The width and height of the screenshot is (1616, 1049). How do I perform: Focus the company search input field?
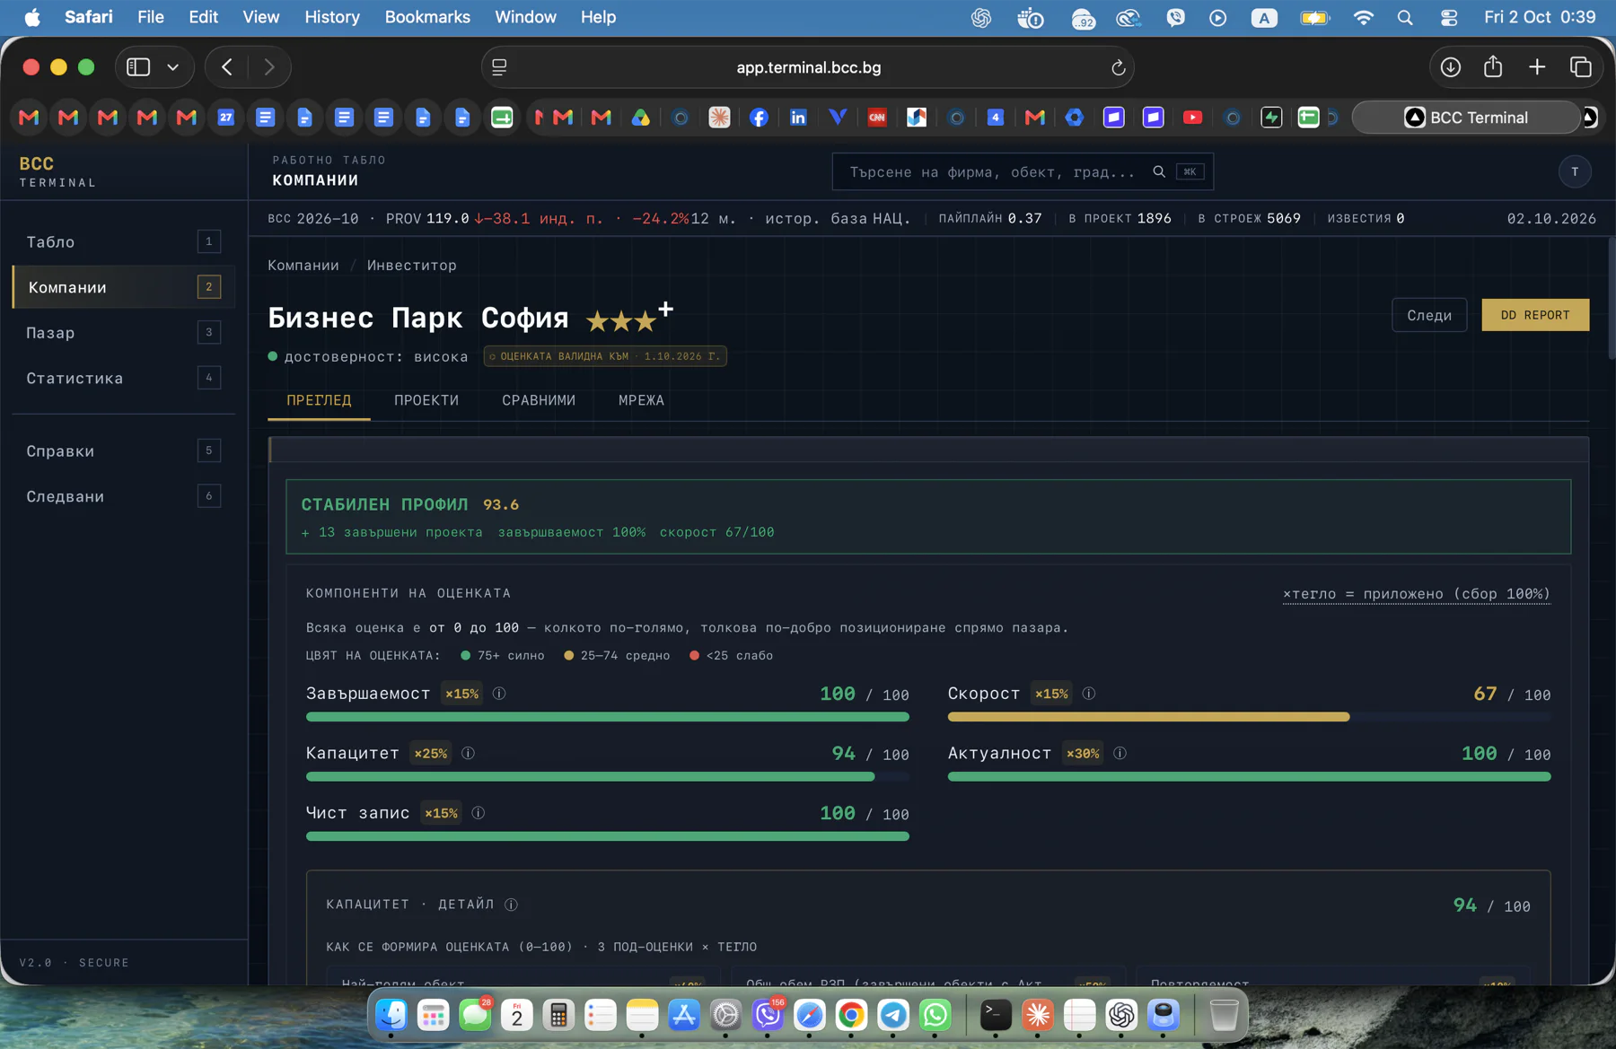click(992, 171)
